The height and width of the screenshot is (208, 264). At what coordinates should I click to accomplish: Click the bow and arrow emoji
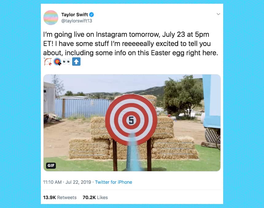[x=48, y=62]
